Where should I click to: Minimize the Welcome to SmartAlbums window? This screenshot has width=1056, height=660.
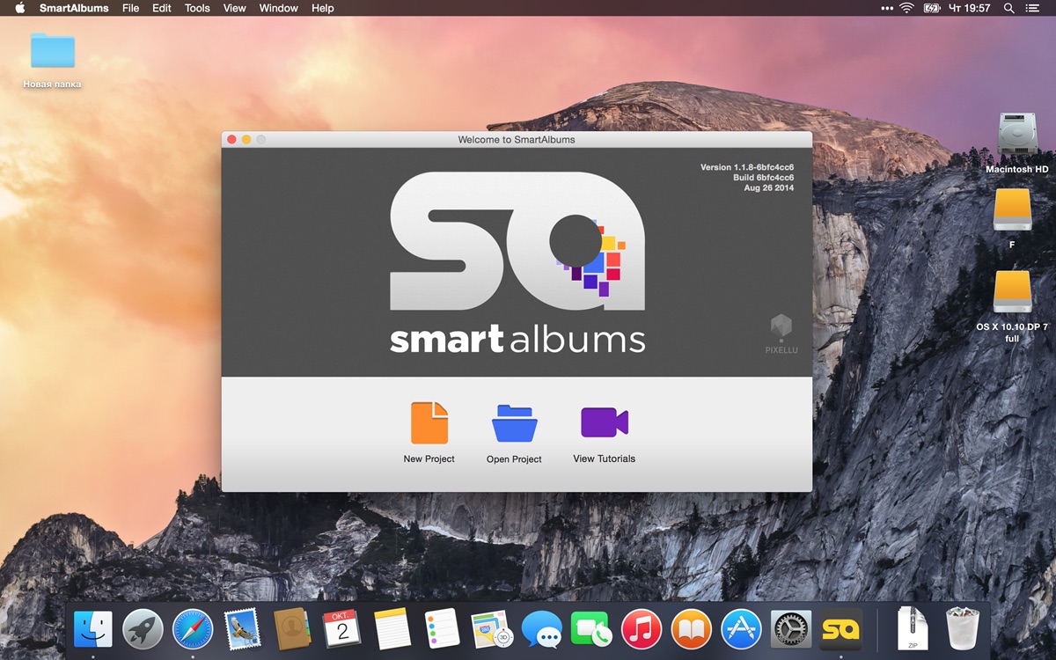[x=246, y=139]
